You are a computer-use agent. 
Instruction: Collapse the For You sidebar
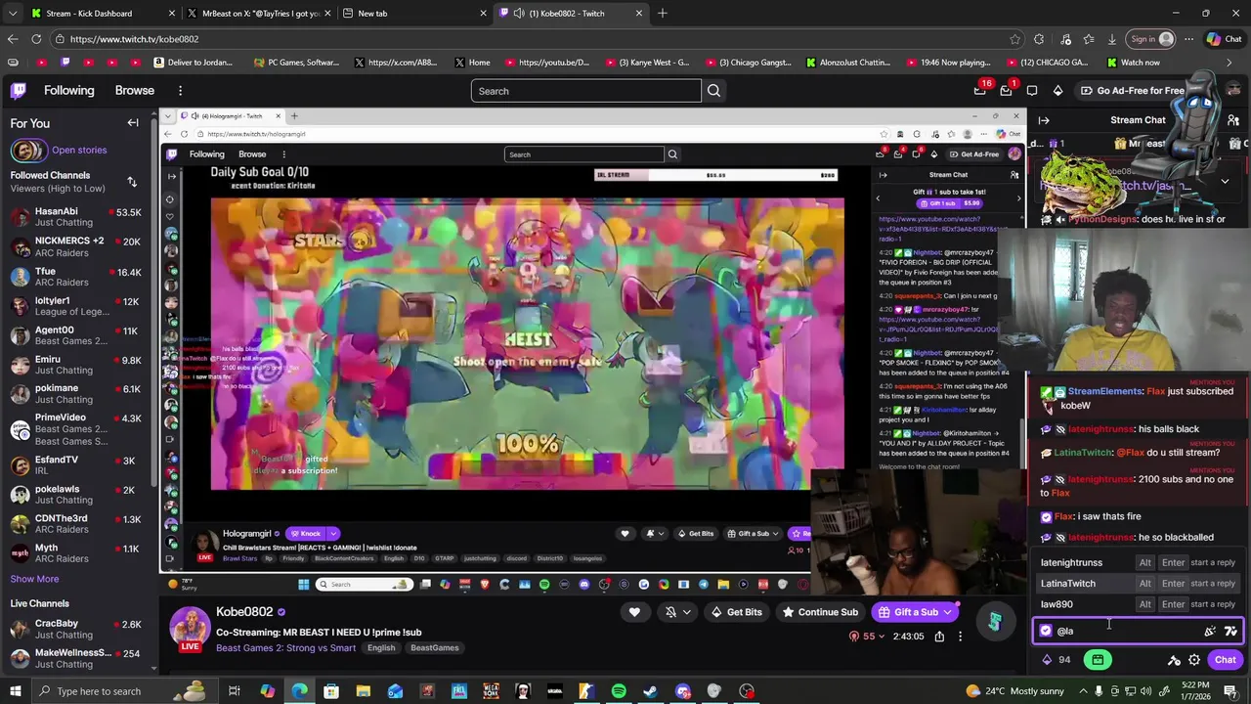[x=133, y=123]
